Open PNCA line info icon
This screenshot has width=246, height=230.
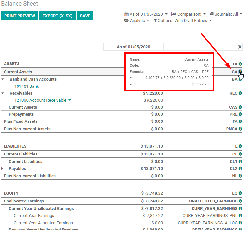(240, 129)
